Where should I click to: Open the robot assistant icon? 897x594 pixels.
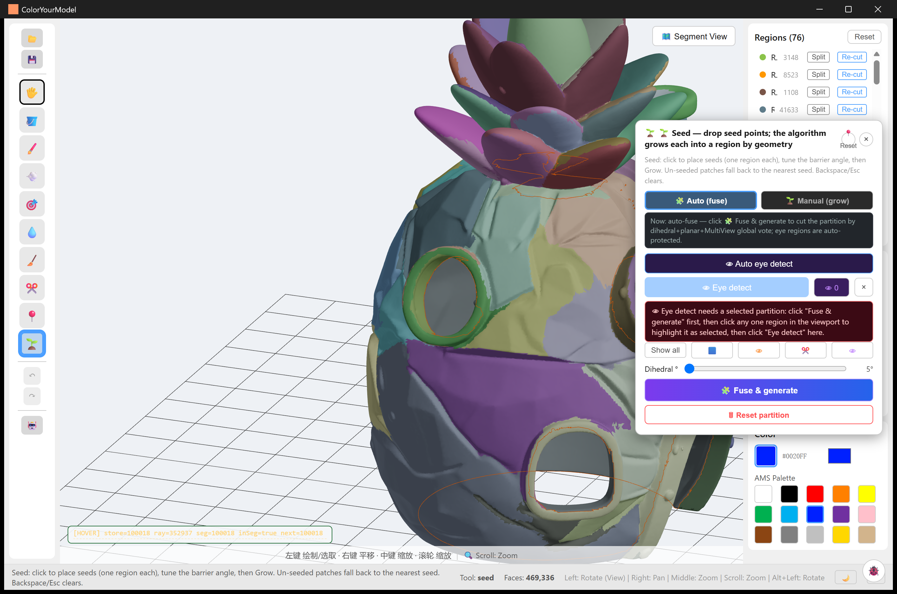click(x=32, y=425)
